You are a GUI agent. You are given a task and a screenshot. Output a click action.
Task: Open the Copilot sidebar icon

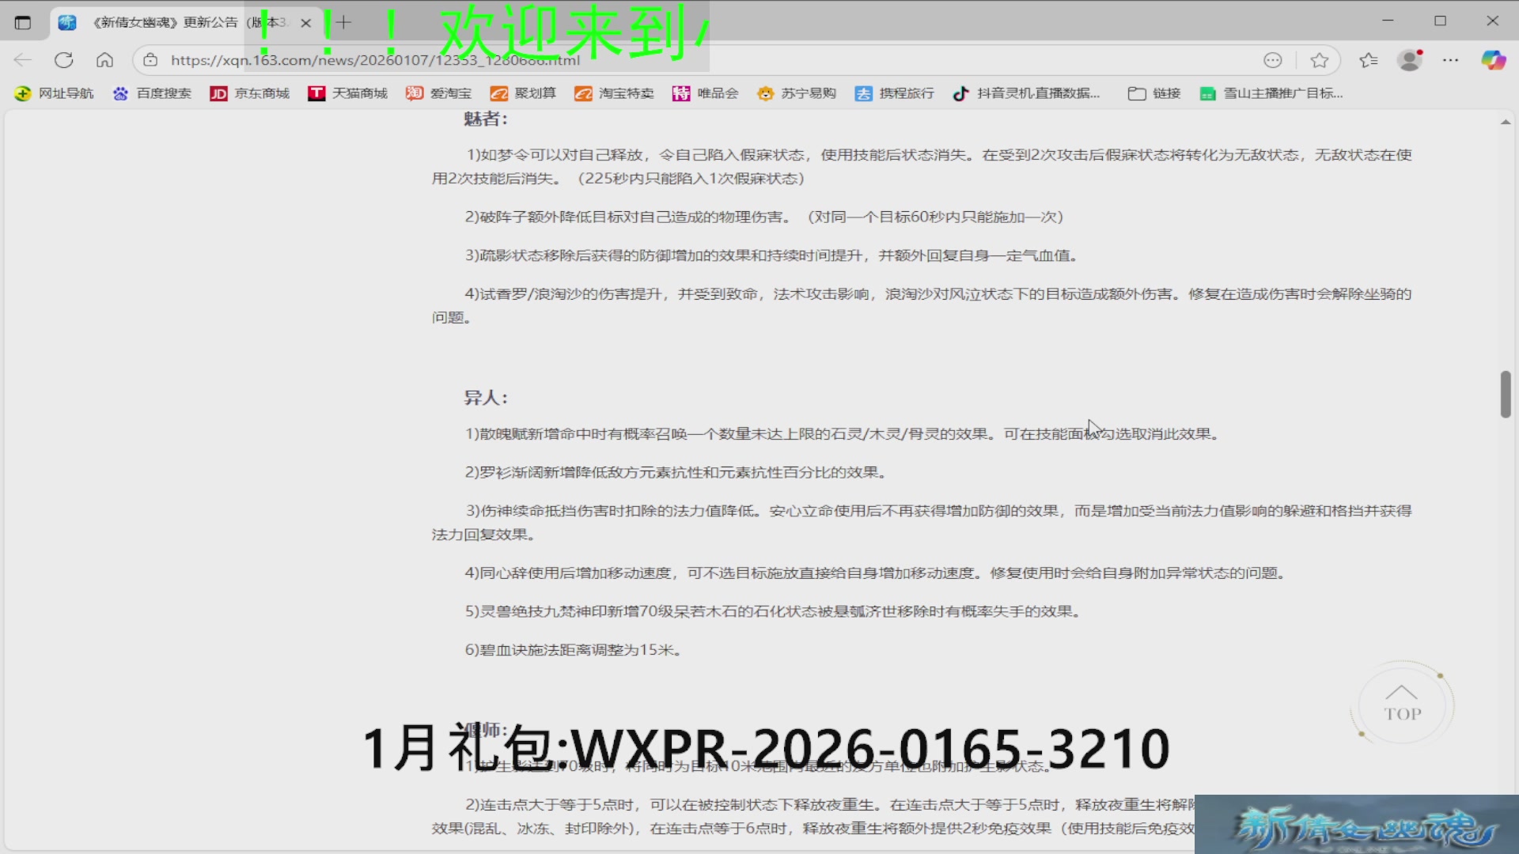[1493, 60]
